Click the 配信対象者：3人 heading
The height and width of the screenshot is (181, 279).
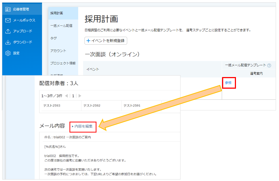point(59,83)
